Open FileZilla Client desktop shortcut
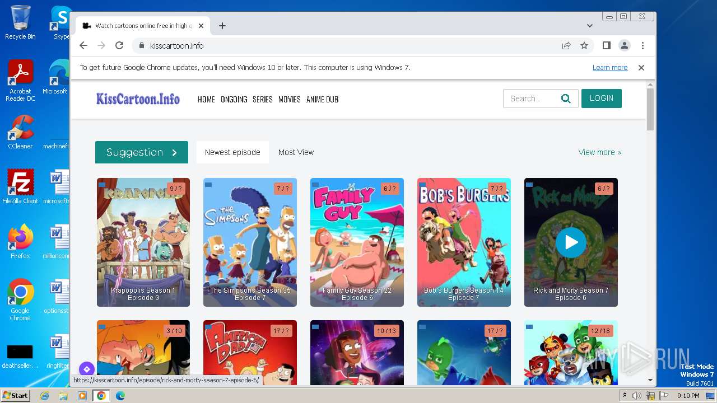 pos(20,187)
